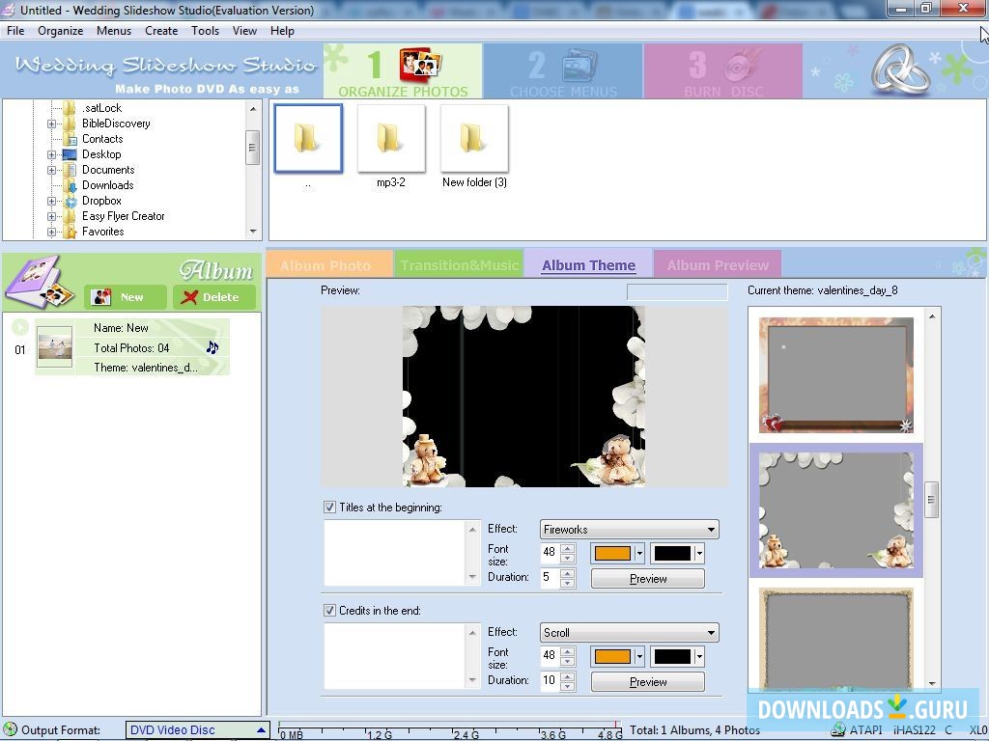The height and width of the screenshot is (741, 989).
Task: Click the Desktop folder icon in tree
Action: (x=70, y=155)
